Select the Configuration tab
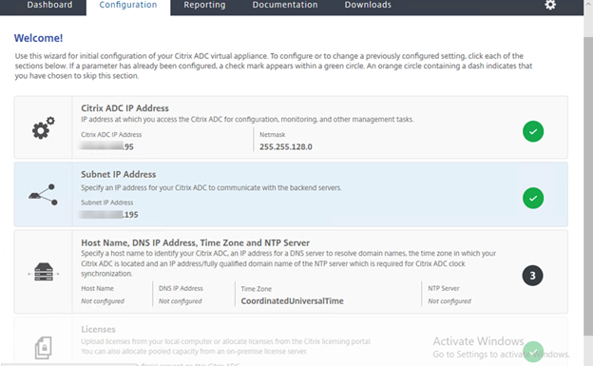This screenshot has height=366, width=593. pos(128,6)
